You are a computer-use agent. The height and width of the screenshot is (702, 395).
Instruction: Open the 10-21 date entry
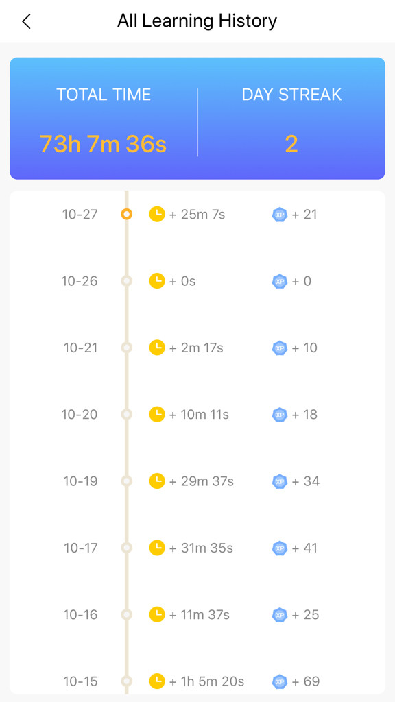point(81,348)
